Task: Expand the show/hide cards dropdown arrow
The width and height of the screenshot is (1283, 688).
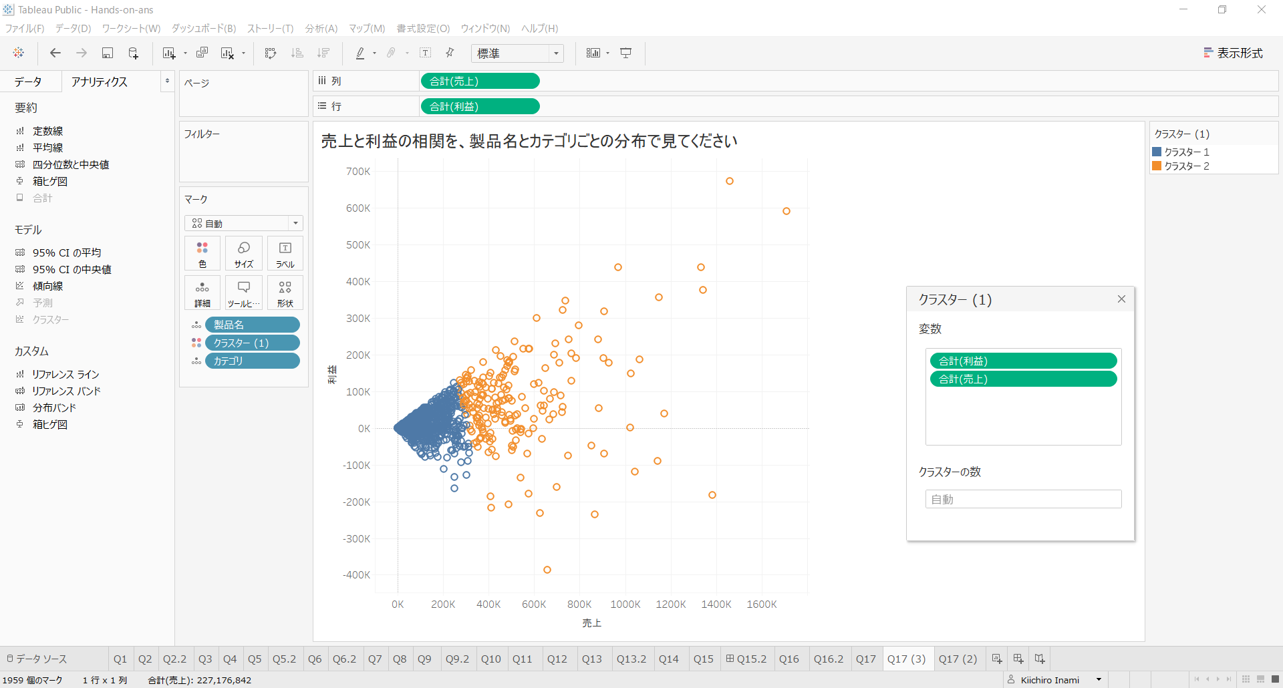Action: (x=607, y=53)
